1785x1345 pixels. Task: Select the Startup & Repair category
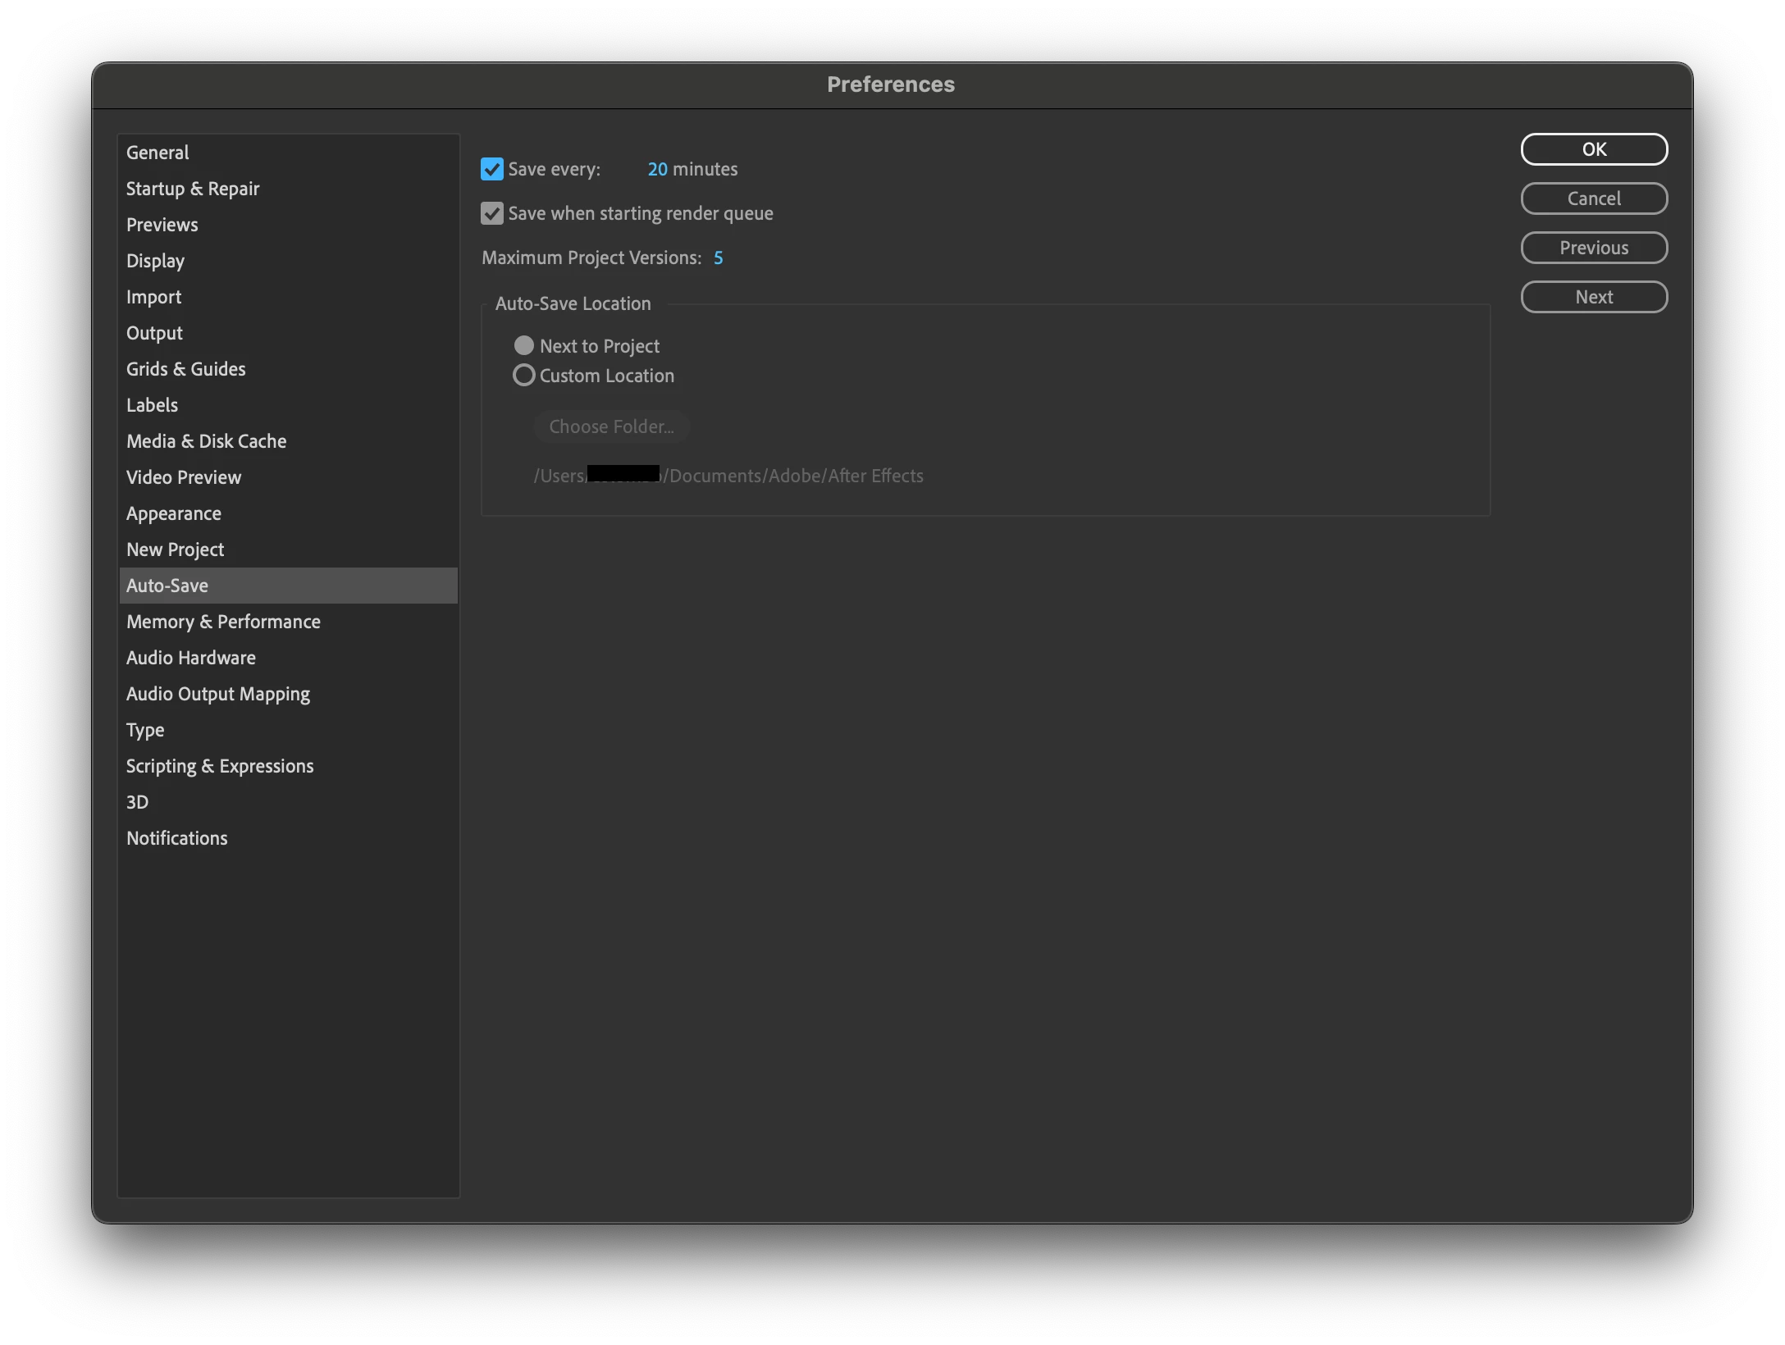point(193,189)
